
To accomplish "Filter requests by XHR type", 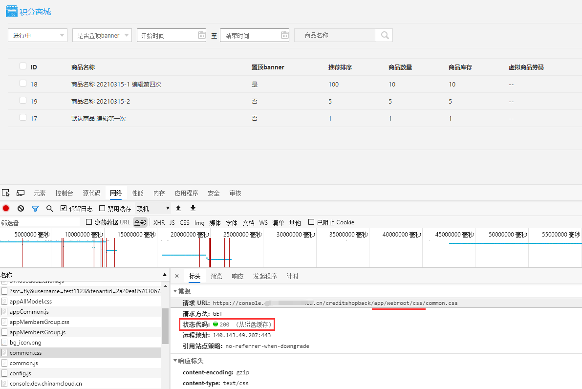I will point(159,222).
